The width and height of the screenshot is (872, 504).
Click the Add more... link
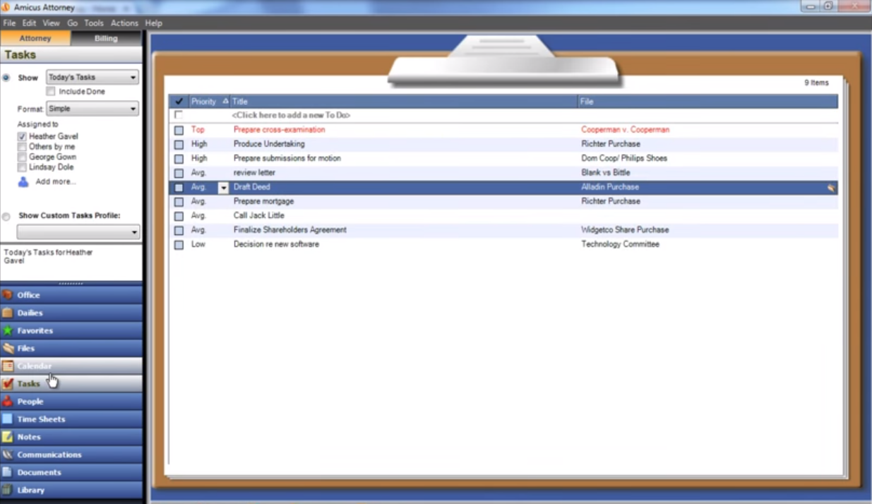click(55, 181)
